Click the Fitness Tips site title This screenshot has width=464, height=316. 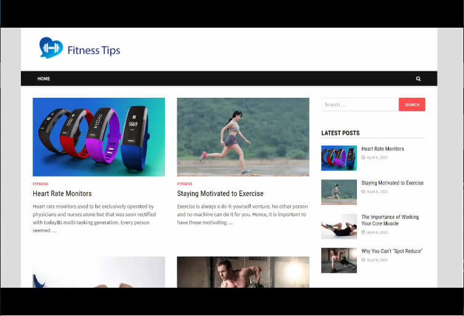[x=94, y=50]
